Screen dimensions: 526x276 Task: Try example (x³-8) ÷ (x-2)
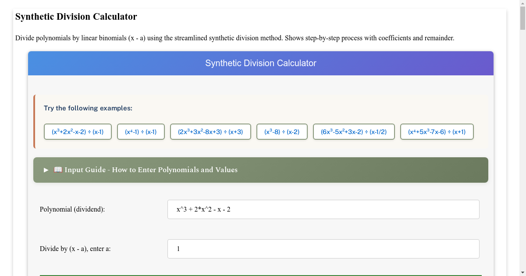pos(282,131)
